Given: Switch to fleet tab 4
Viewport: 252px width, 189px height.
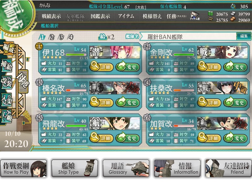Looking at the screenshot, I should click(71, 37).
